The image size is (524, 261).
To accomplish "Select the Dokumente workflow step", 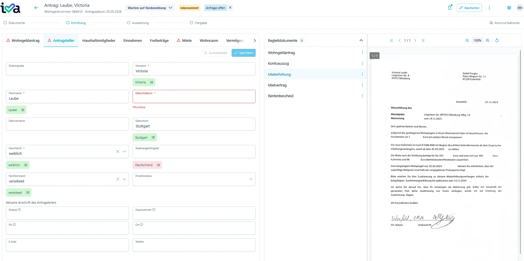I will (x=14, y=23).
